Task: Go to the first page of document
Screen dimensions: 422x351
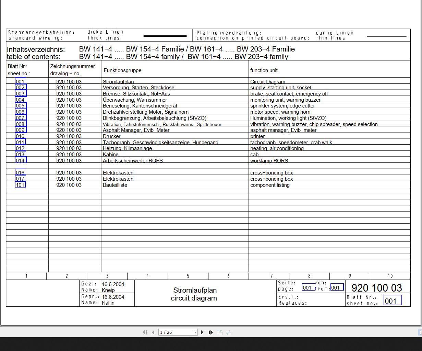Action: (x=145, y=332)
